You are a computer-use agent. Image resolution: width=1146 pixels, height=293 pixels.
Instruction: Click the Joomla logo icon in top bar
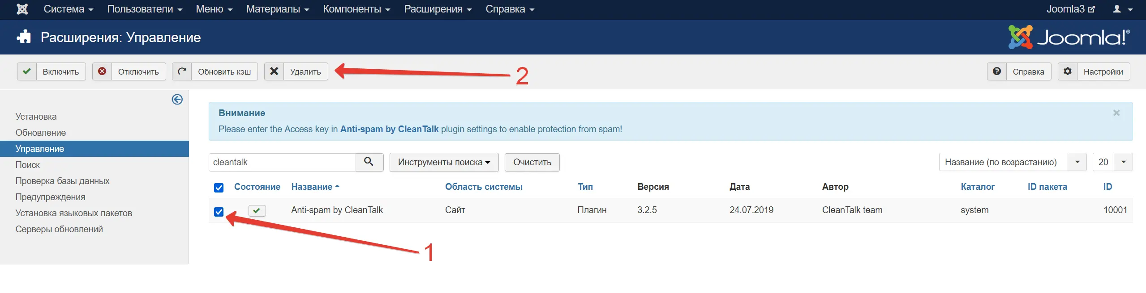[22, 9]
